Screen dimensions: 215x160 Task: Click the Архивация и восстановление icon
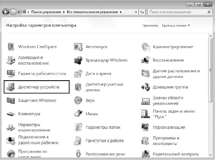[x=11, y=60]
